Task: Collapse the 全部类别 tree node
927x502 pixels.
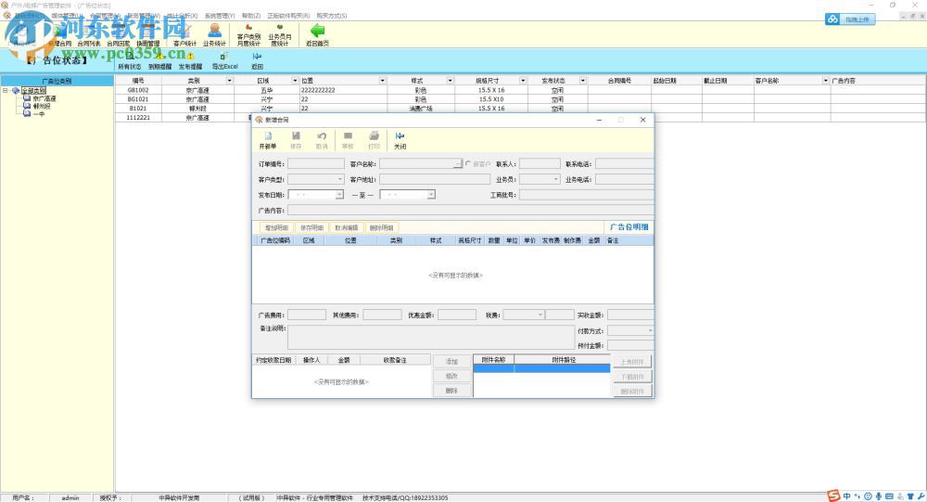Action: click(x=6, y=90)
